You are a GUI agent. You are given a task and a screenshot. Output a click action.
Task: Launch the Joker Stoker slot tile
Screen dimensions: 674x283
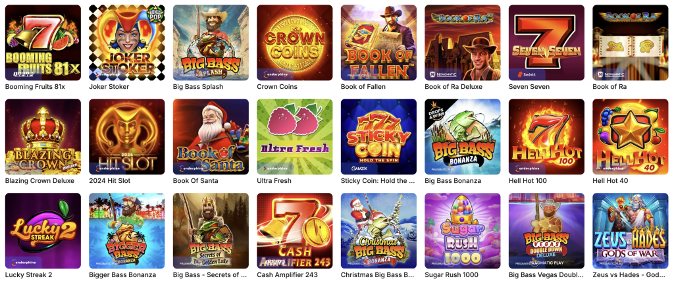pyautogui.click(x=127, y=43)
